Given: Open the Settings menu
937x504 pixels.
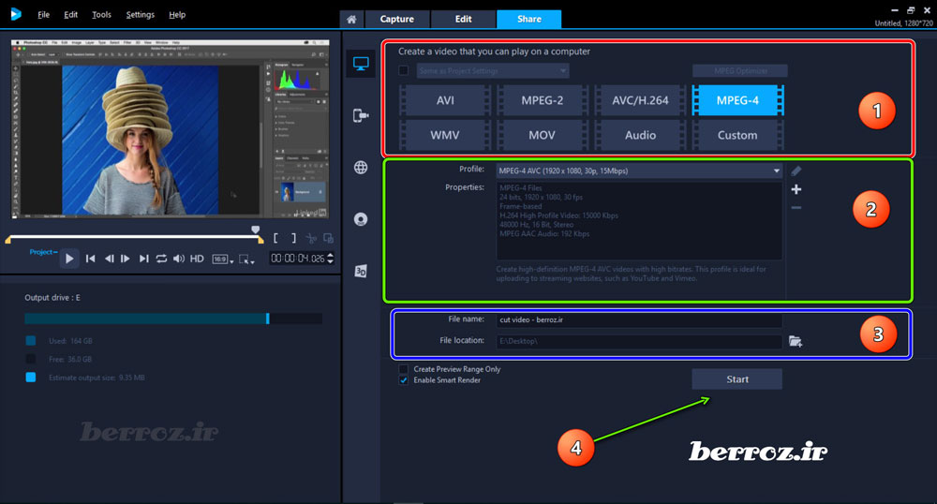Looking at the screenshot, I should (140, 15).
